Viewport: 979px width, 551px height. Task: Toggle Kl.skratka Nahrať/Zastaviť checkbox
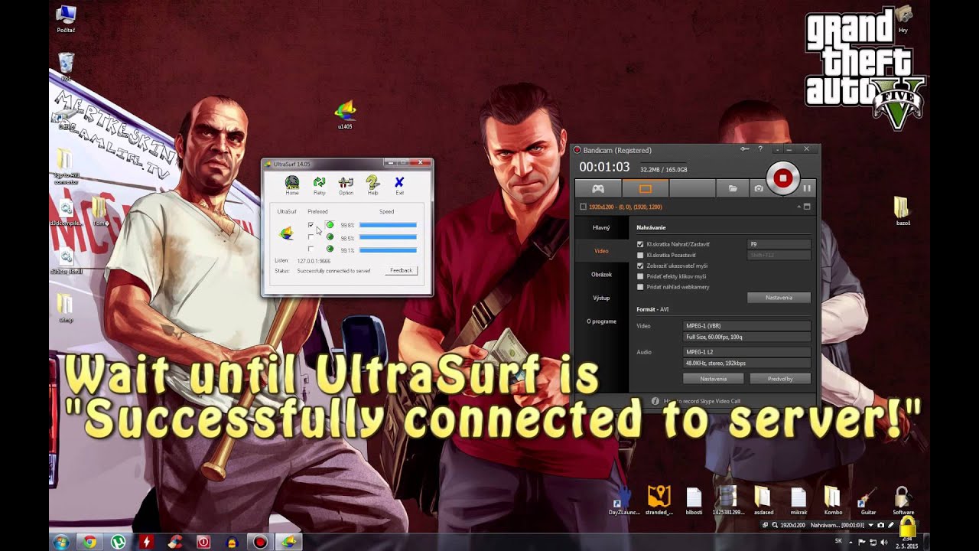[x=640, y=244]
